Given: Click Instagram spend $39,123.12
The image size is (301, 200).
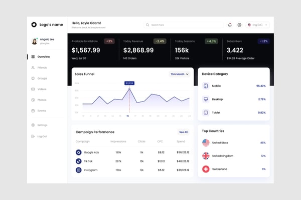Looking at the screenshot, I should [x=183, y=170].
